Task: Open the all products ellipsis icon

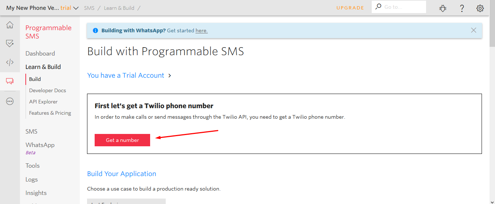Action: (x=10, y=101)
